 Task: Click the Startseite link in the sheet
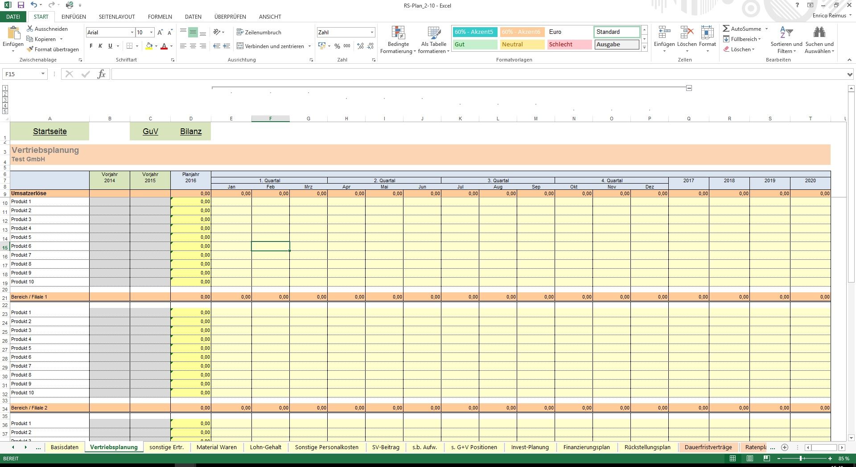tap(49, 131)
